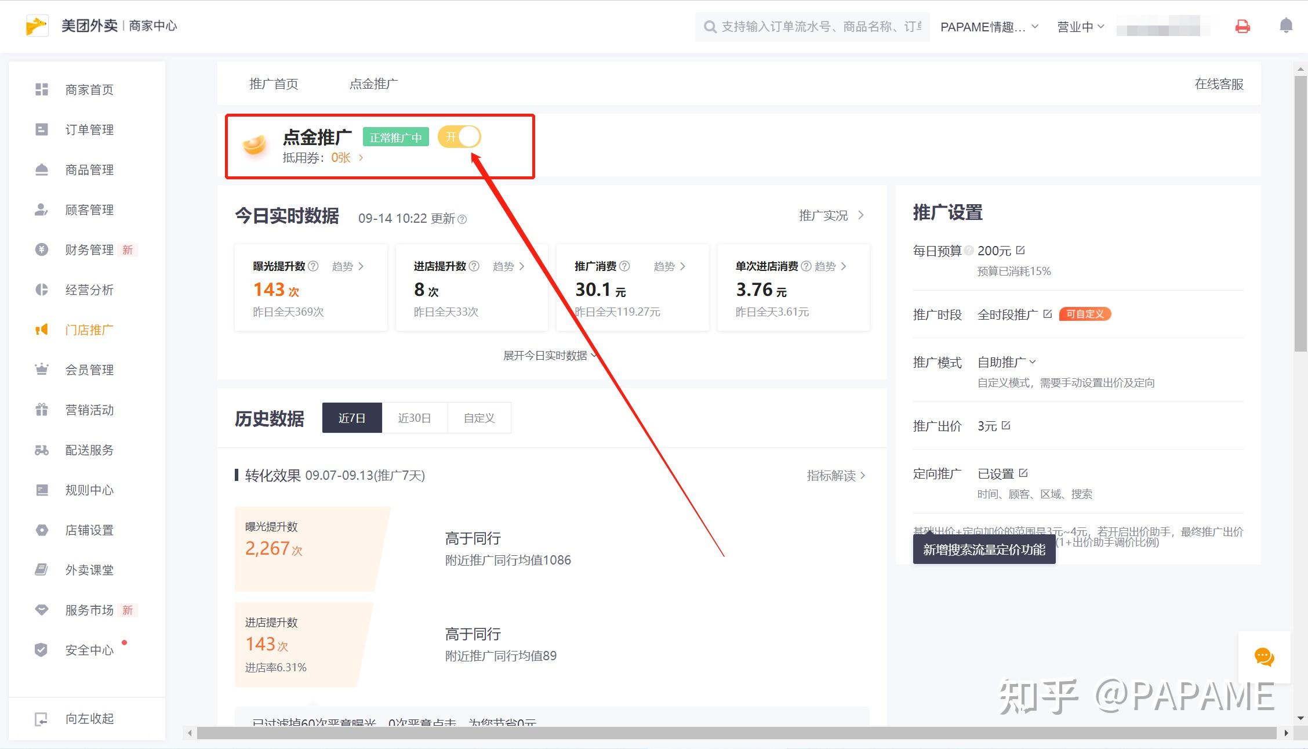
Task: Switch to 推广首页 tab
Action: 274,84
